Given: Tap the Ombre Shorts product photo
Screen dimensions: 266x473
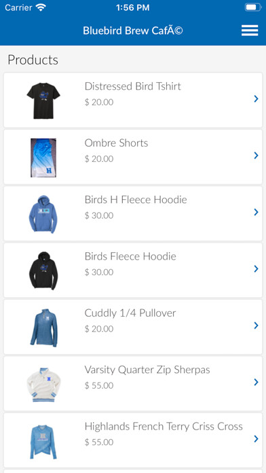Looking at the screenshot, I should [43, 158].
